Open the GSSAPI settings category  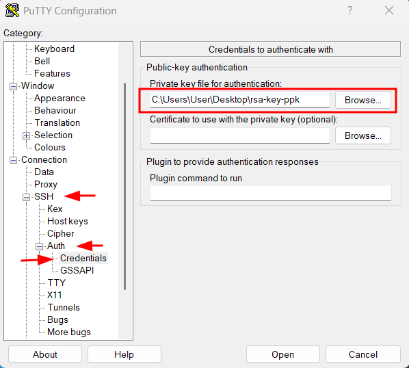77,270
